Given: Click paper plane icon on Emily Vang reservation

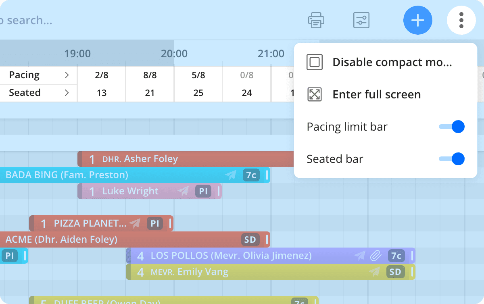Looking at the screenshot, I should [375, 272].
